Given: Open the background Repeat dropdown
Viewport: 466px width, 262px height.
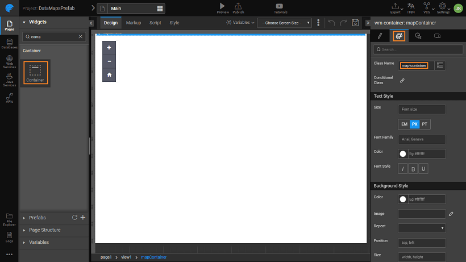Looking at the screenshot, I should click(422, 228).
